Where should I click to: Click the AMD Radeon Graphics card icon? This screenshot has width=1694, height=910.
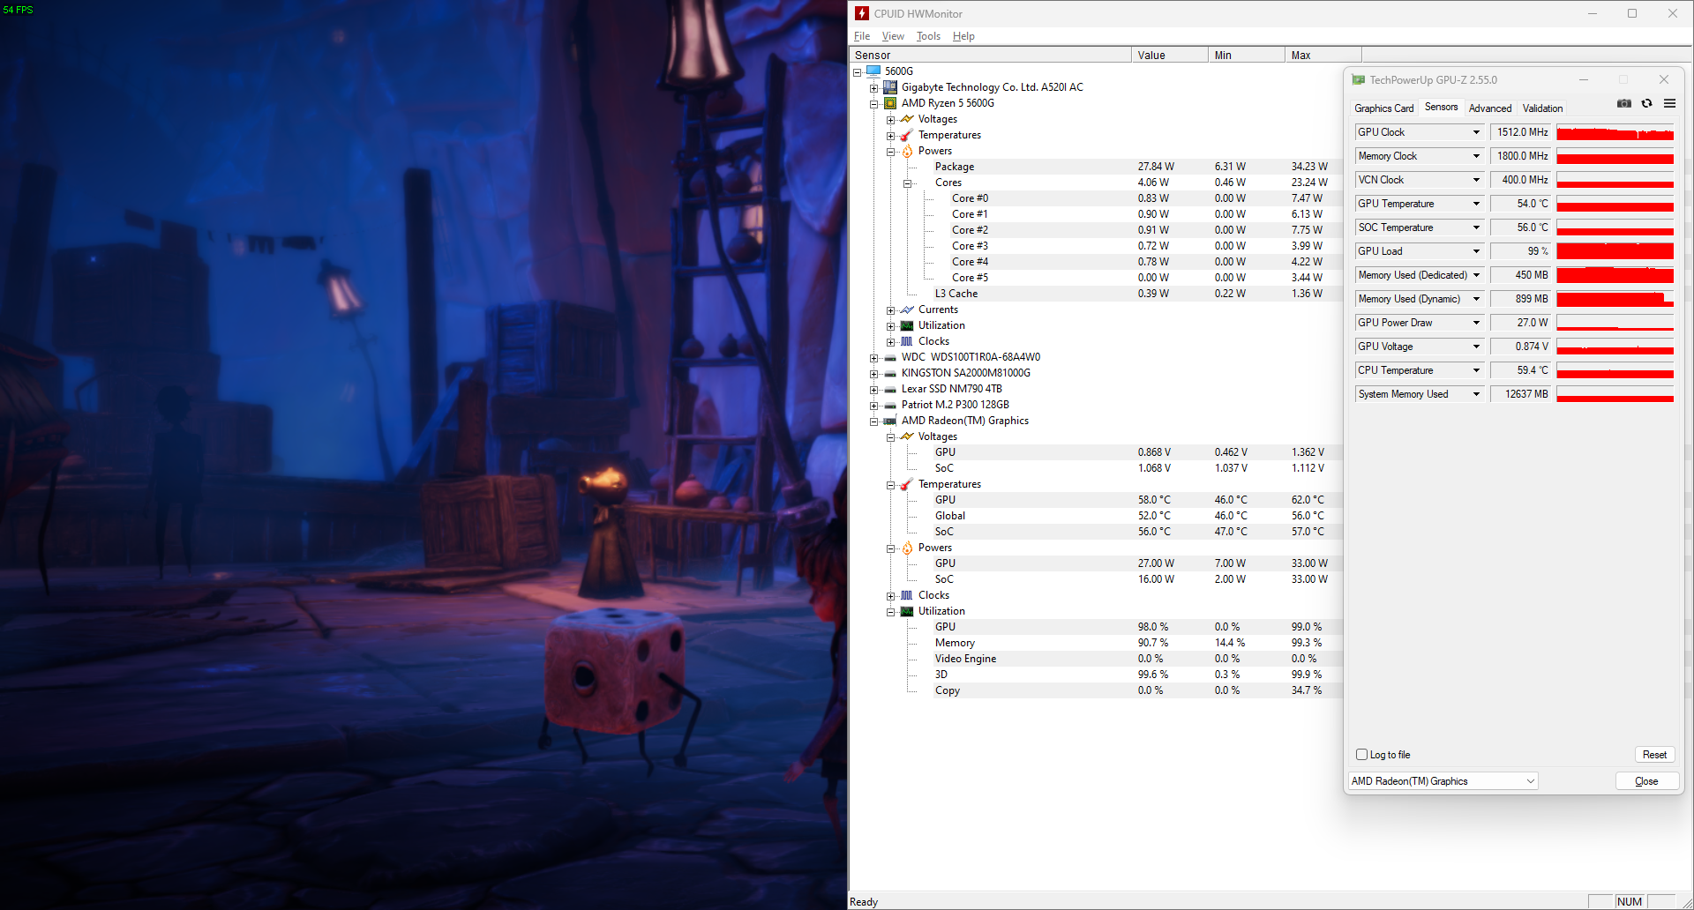point(890,421)
